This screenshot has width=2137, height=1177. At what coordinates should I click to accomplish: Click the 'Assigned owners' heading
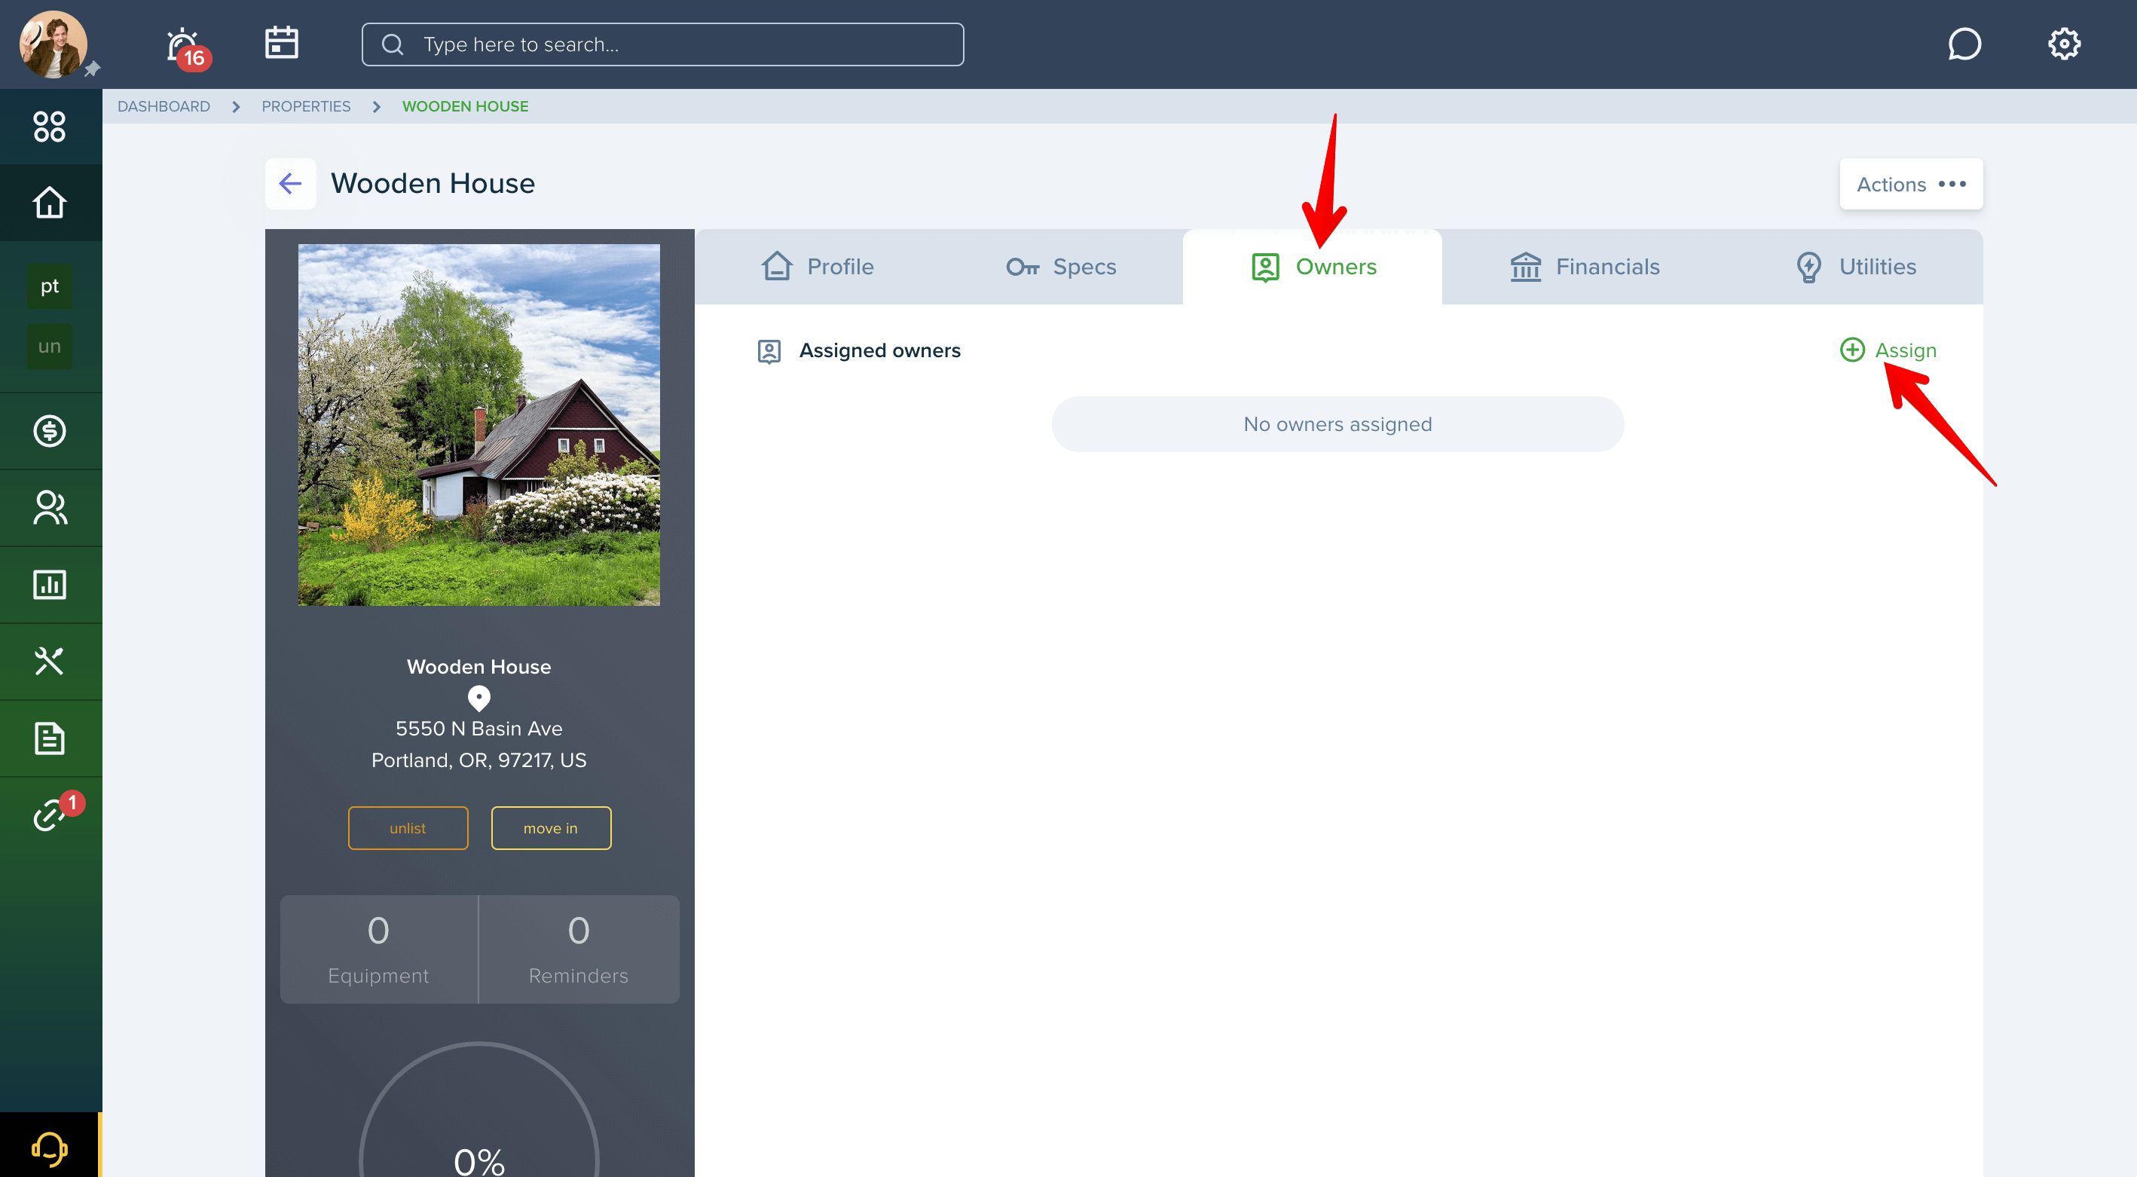tap(879, 350)
